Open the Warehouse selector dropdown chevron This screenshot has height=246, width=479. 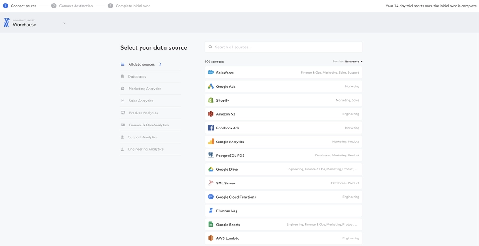tap(64, 23)
